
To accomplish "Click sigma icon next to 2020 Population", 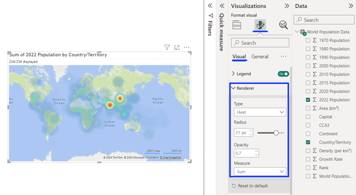I will point(315,91).
